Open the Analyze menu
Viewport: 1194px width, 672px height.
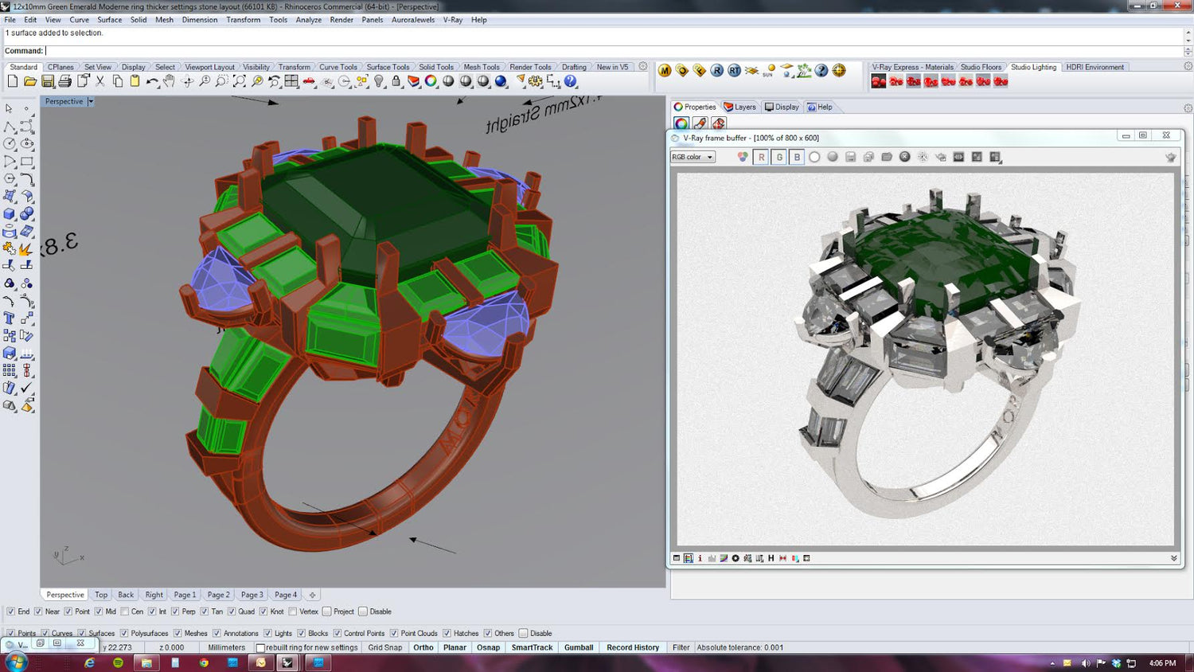[x=308, y=20]
